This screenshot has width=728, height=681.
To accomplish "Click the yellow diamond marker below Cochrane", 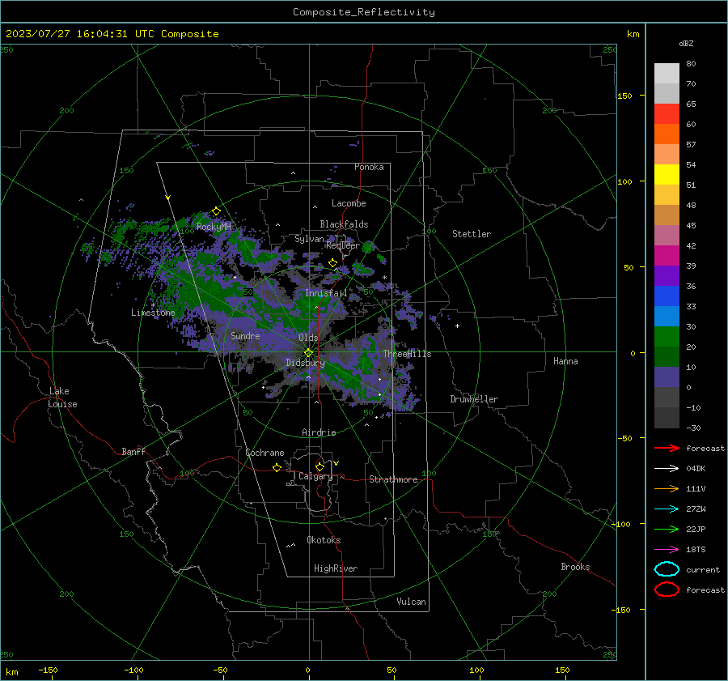I will click(277, 467).
